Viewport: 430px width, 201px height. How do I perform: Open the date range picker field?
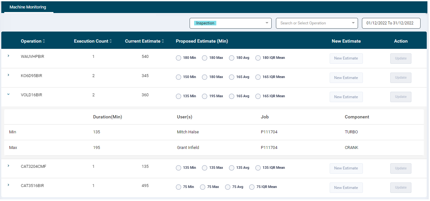point(391,23)
